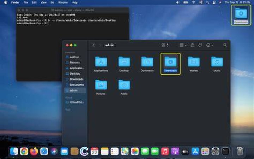Select iCloud Drive in the Finder sidebar
This screenshot has height=159, width=254.
pos(75,102)
